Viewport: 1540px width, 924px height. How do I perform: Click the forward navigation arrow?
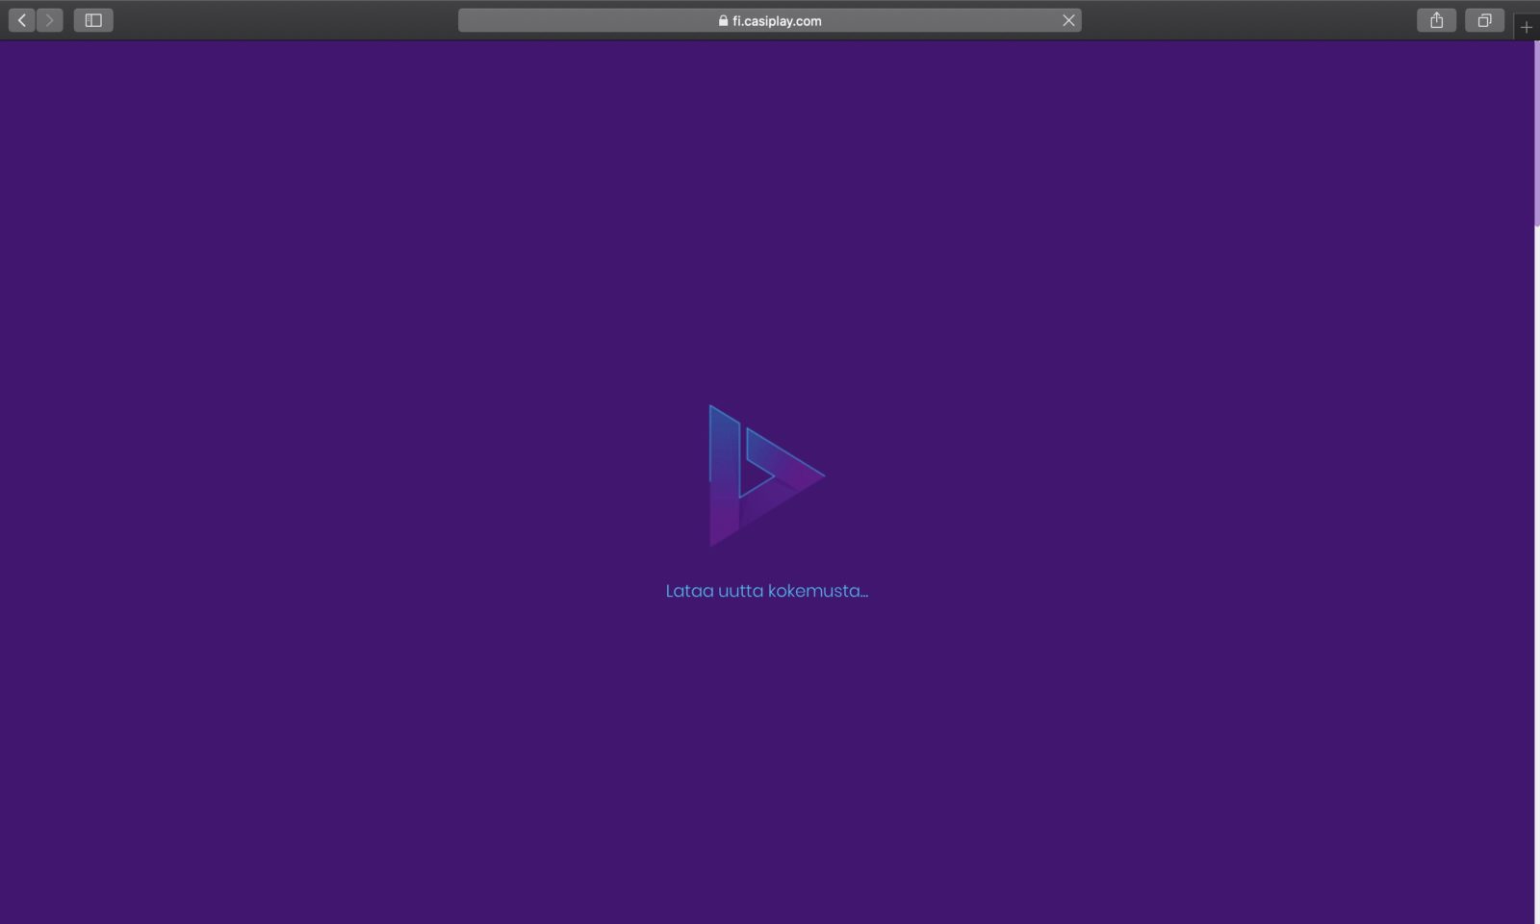(x=48, y=19)
